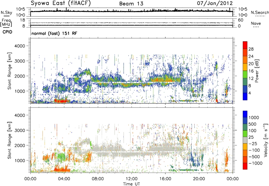Pick the light green power color bar segment

(x=245, y=75)
